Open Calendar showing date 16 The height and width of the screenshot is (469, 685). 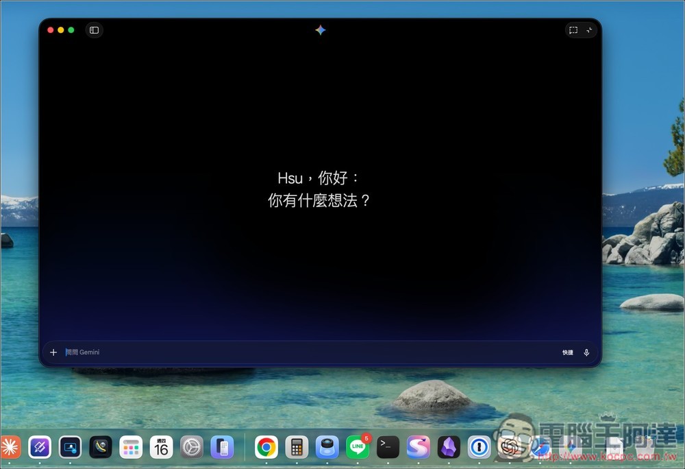pyautogui.click(x=162, y=446)
